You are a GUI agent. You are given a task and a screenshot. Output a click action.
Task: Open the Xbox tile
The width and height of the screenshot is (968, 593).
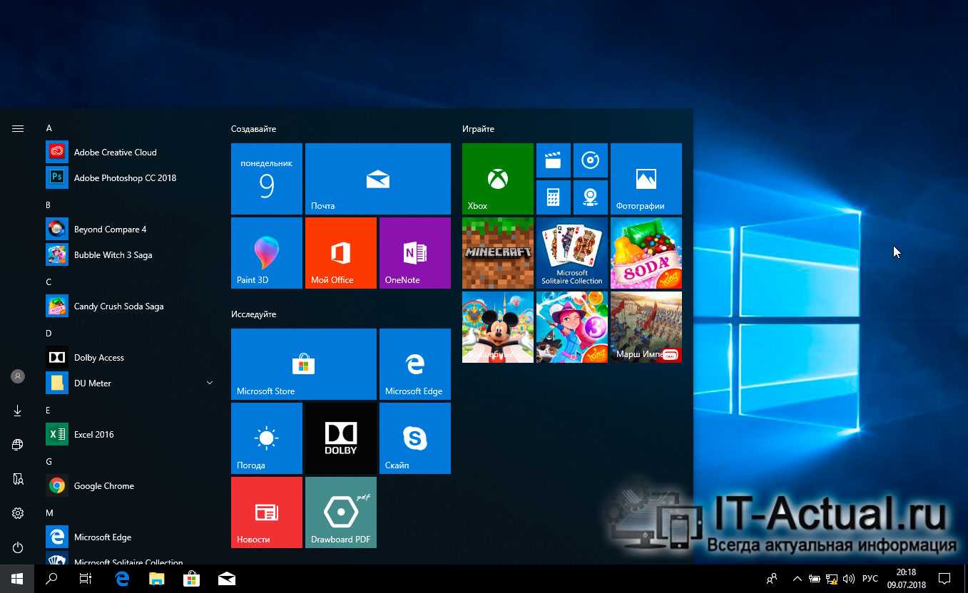(497, 178)
